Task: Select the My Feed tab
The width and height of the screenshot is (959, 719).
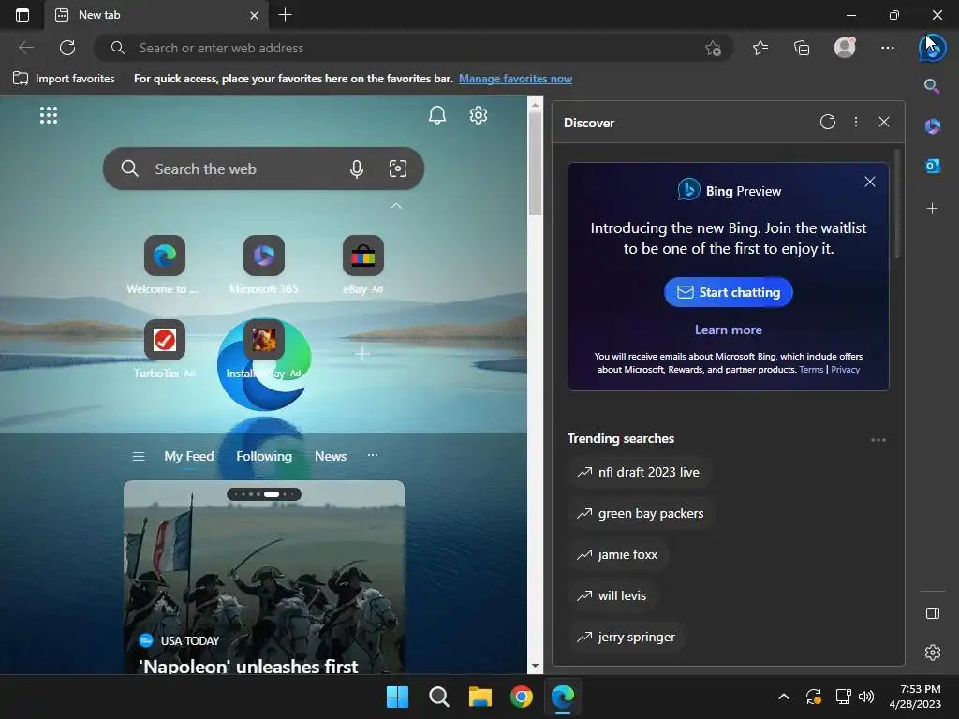Action: point(189,456)
